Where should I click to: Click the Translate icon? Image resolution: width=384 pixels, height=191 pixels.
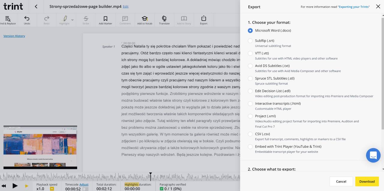164,19
